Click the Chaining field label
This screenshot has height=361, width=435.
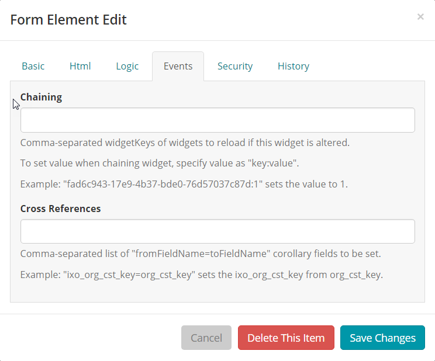[41, 97]
